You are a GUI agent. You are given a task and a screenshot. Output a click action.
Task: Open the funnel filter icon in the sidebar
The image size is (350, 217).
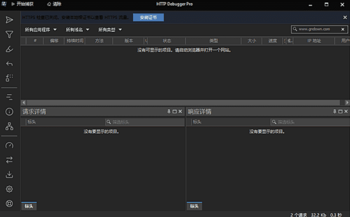(9, 34)
